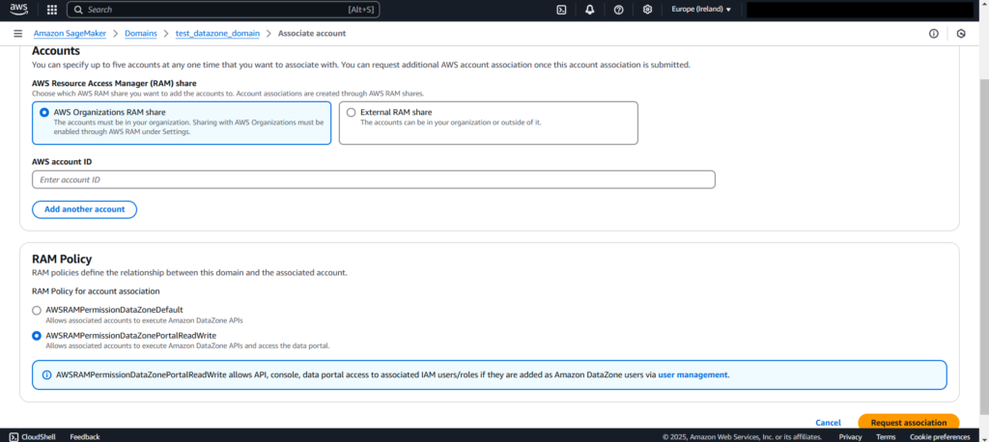This screenshot has width=989, height=442.
Task: Click Request association button
Action: (x=908, y=423)
